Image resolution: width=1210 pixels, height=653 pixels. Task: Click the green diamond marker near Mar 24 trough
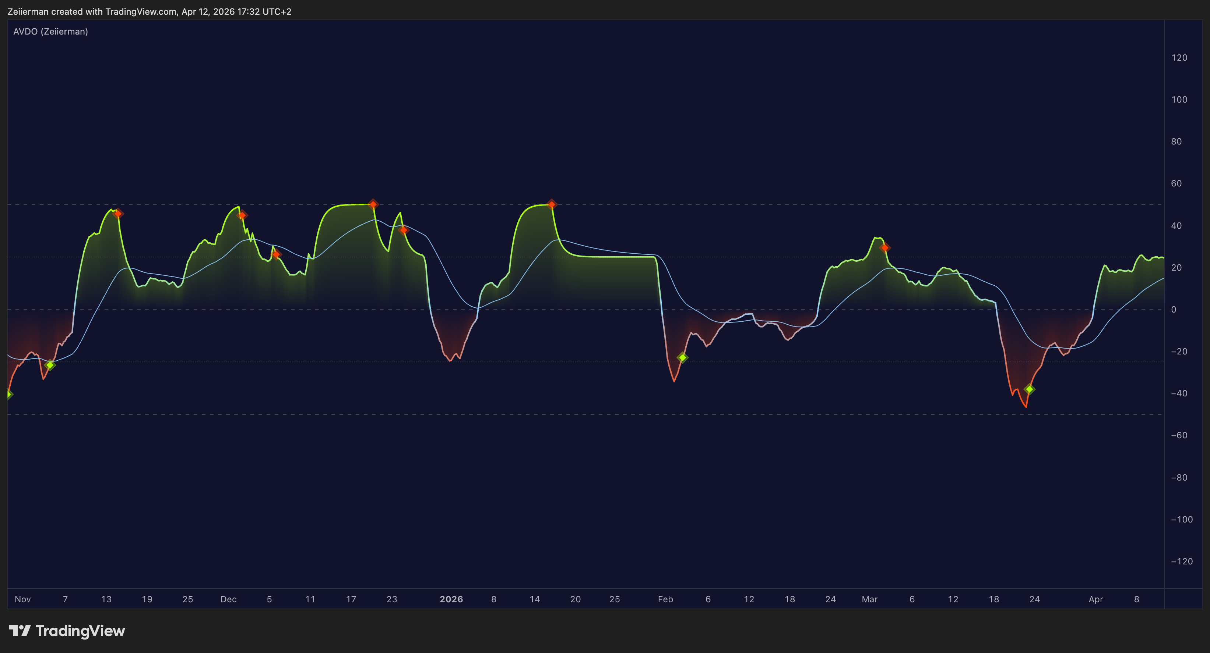coord(1029,389)
